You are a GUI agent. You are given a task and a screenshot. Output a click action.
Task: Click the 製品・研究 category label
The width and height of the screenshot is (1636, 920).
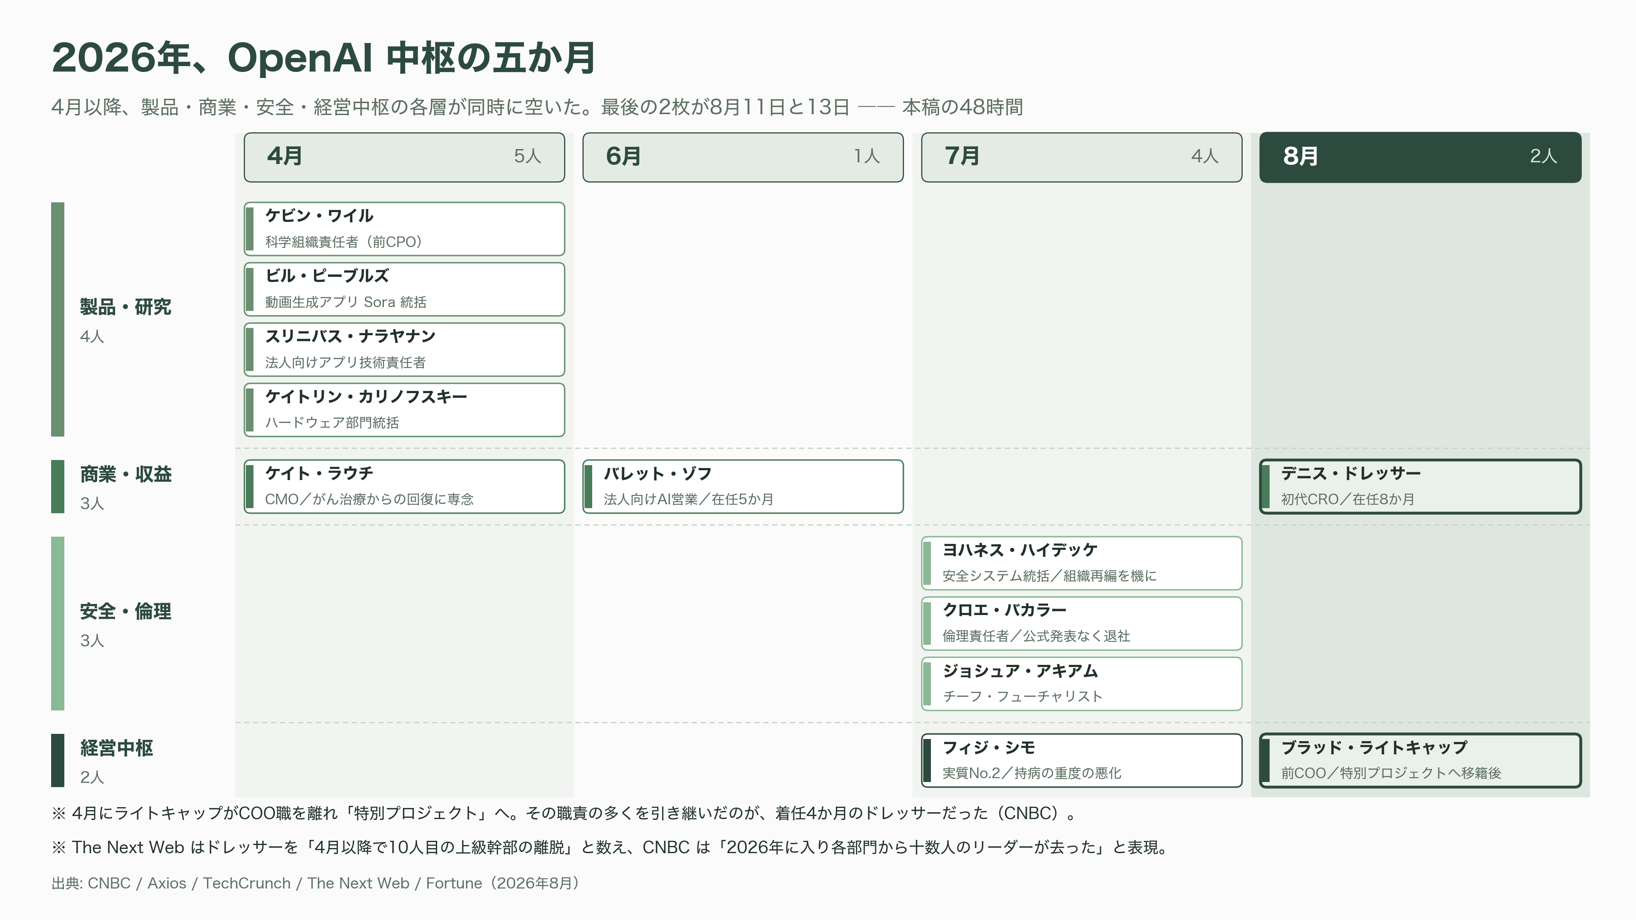(x=125, y=307)
